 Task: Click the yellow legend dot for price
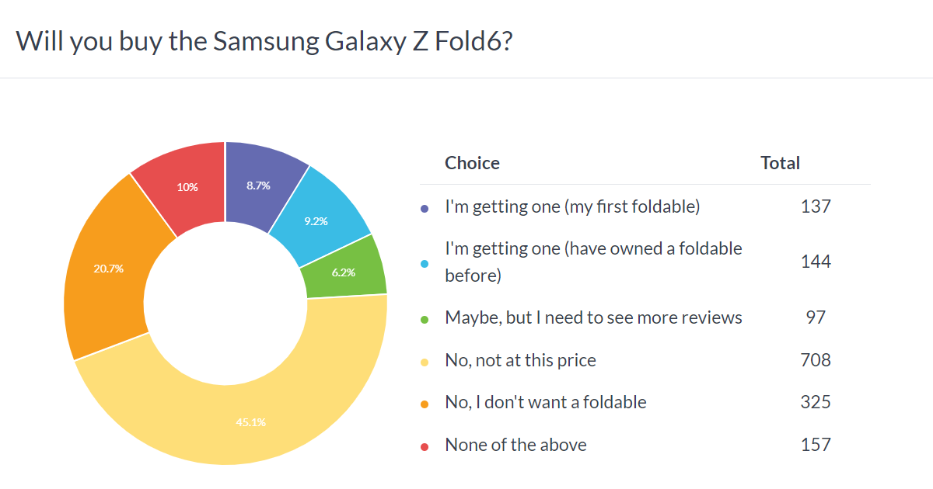pos(425,362)
